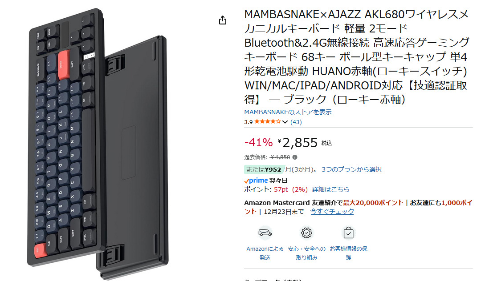Click the keyboard product image

click(x=98, y=143)
